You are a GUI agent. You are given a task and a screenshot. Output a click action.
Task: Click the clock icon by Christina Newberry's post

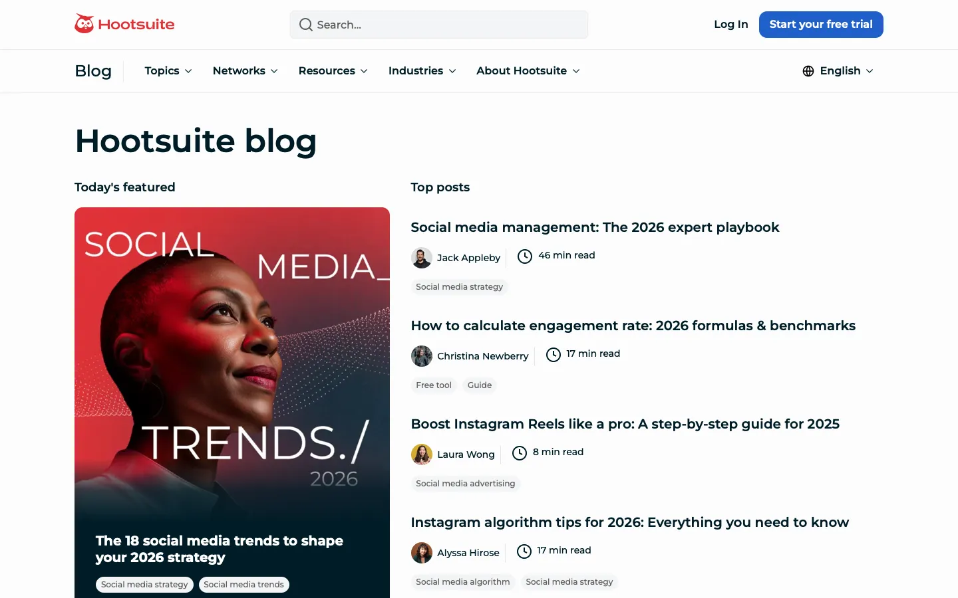click(554, 354)
